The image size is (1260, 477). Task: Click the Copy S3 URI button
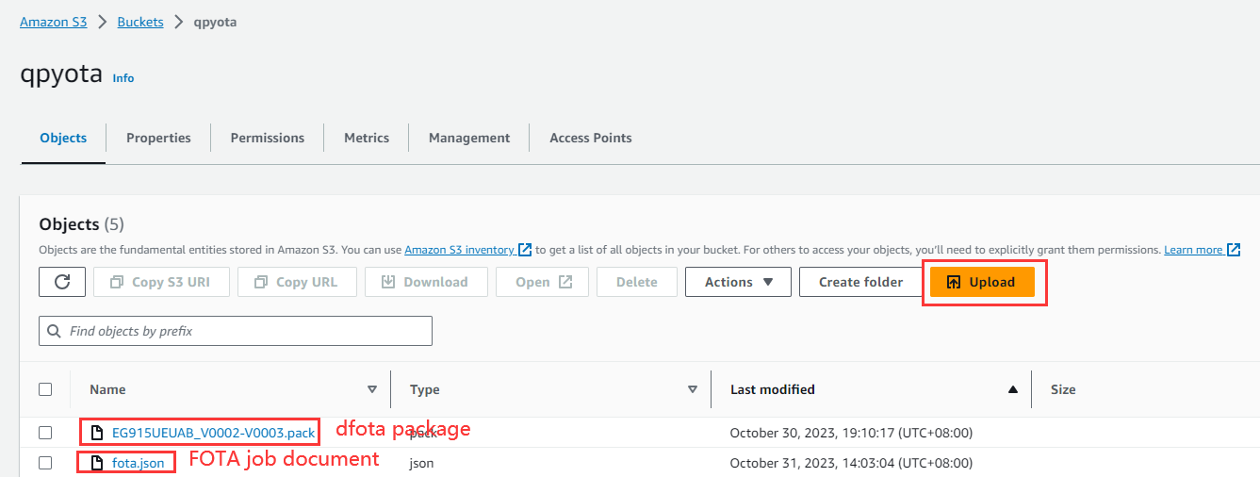[161, 282]
